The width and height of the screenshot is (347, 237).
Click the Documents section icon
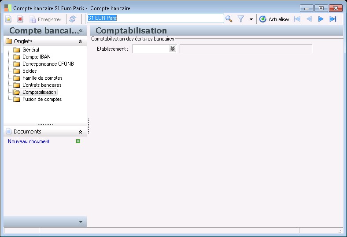[9, 131]
